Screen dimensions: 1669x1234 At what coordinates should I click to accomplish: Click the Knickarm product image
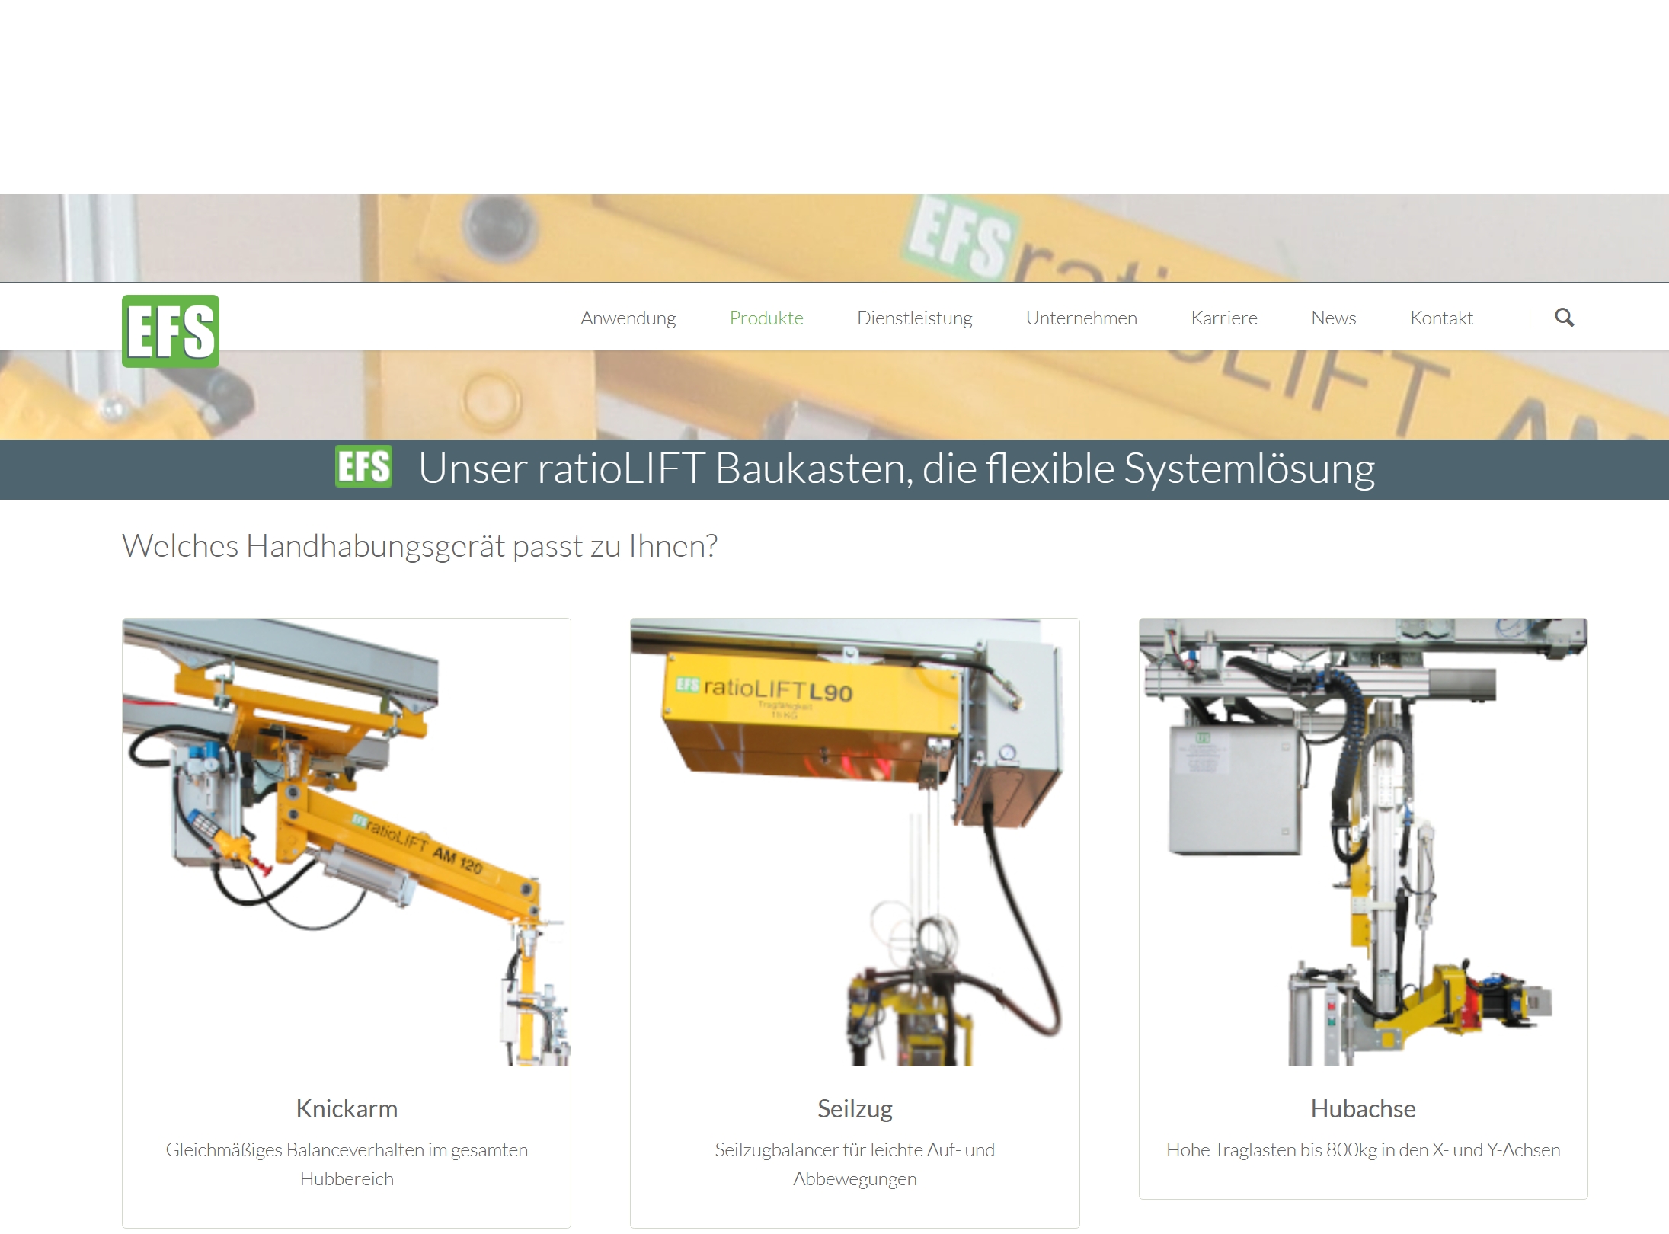point(347,842)
